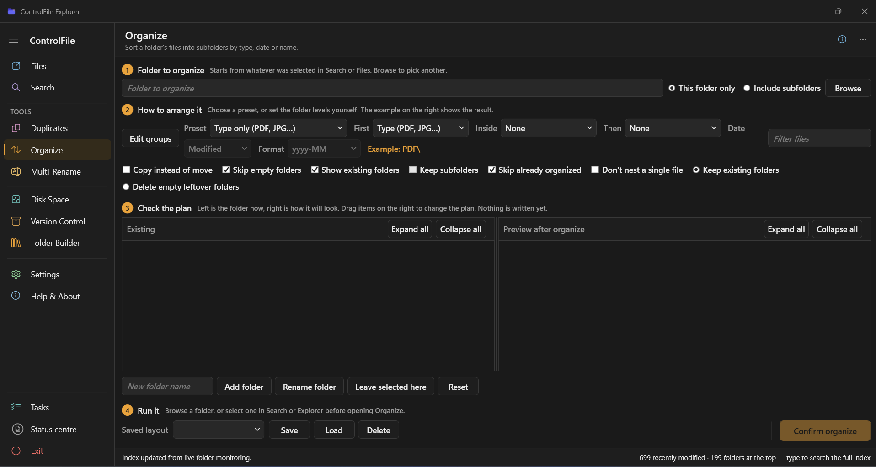The width and height of the screenshot is (876, 467).
Task: Open Version Control tool icon
Action: pos(16,221)
